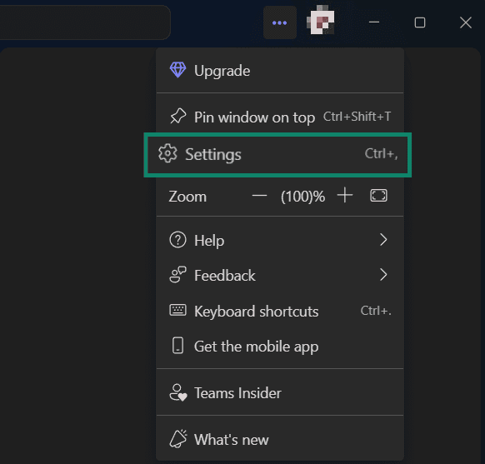Click the search bar at top
485x464 pixels.
[85, 22]
